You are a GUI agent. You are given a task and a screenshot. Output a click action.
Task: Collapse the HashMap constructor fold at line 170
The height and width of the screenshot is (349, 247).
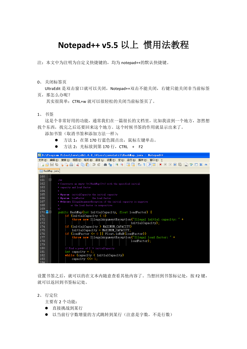50,212
